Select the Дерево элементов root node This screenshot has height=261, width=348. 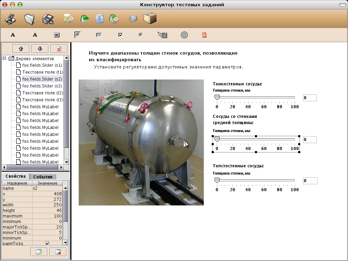(x=35, y=58)
